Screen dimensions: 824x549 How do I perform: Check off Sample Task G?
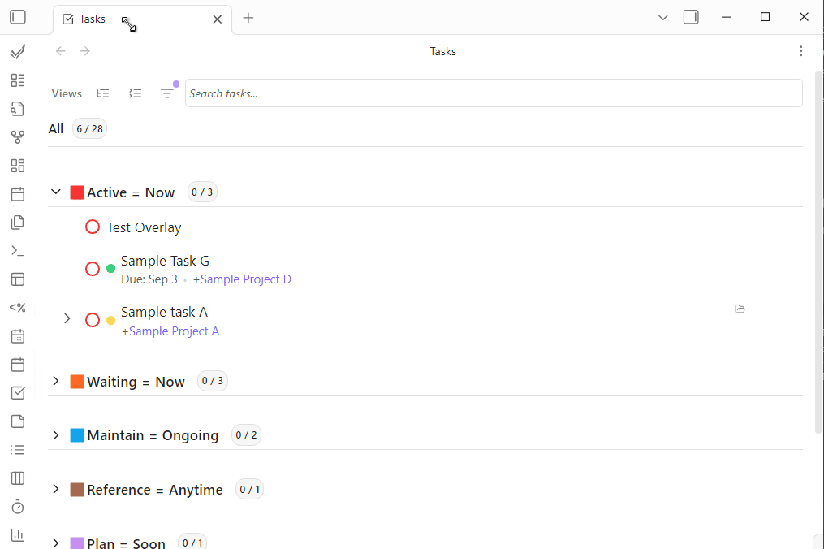(x=93, y=268)
